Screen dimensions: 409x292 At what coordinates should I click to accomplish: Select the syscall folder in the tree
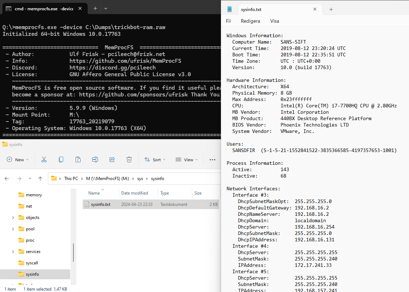(32, 263)
